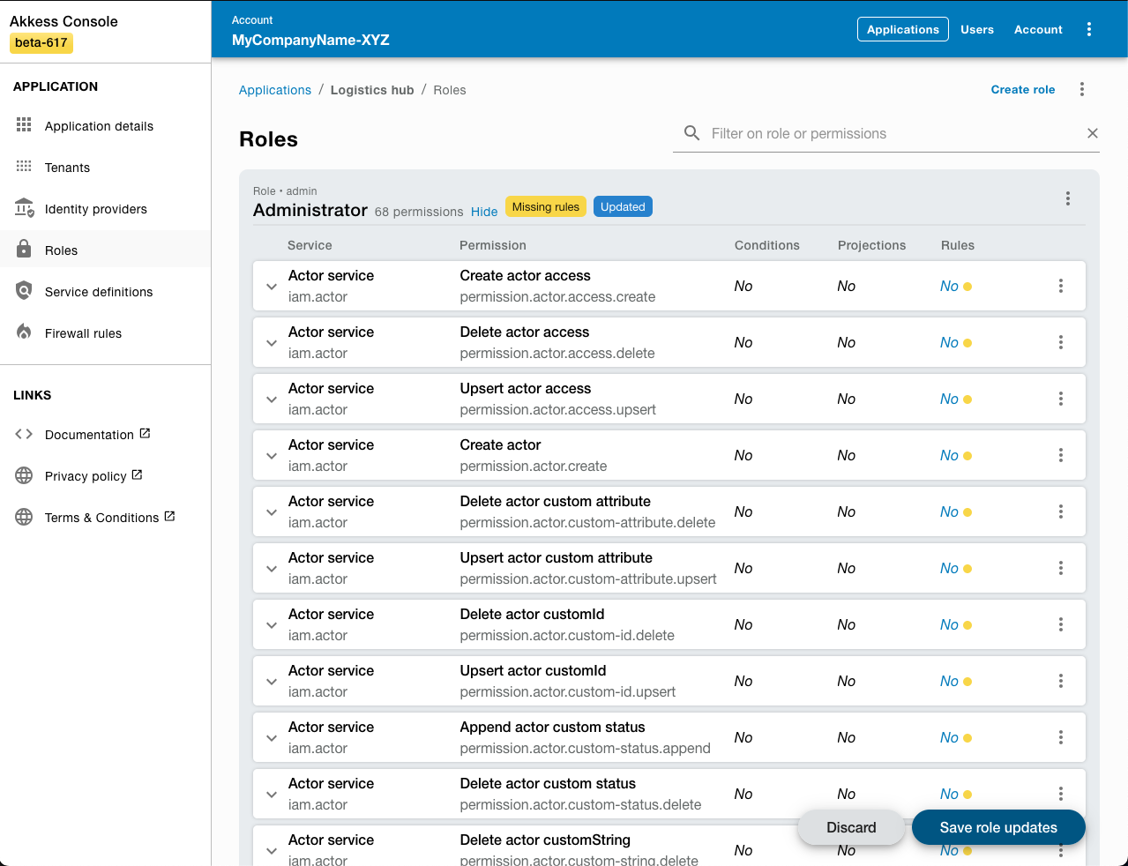The image size is (1128, 866).
Task: Click the Roles lock icon
Action: tap(24, 250)
